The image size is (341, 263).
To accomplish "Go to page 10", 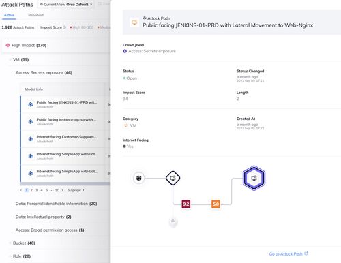I will 57,190.
